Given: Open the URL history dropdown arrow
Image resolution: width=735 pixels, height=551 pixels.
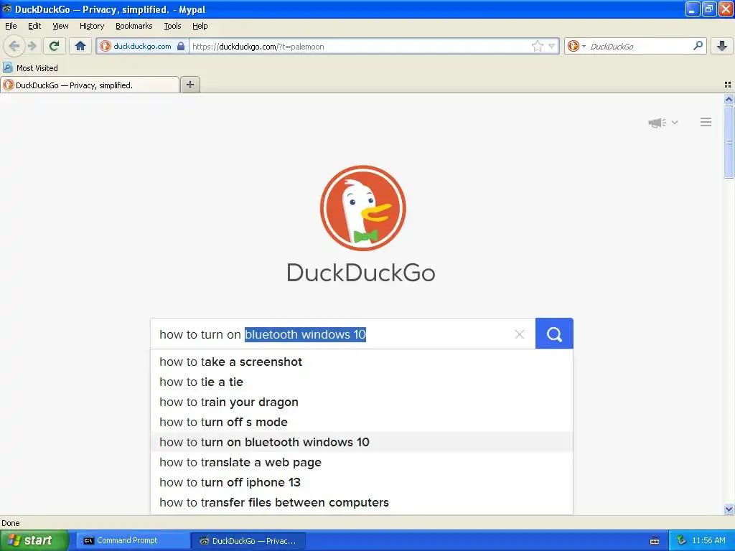Looking at the screenshot, I should tap(552, 46).
